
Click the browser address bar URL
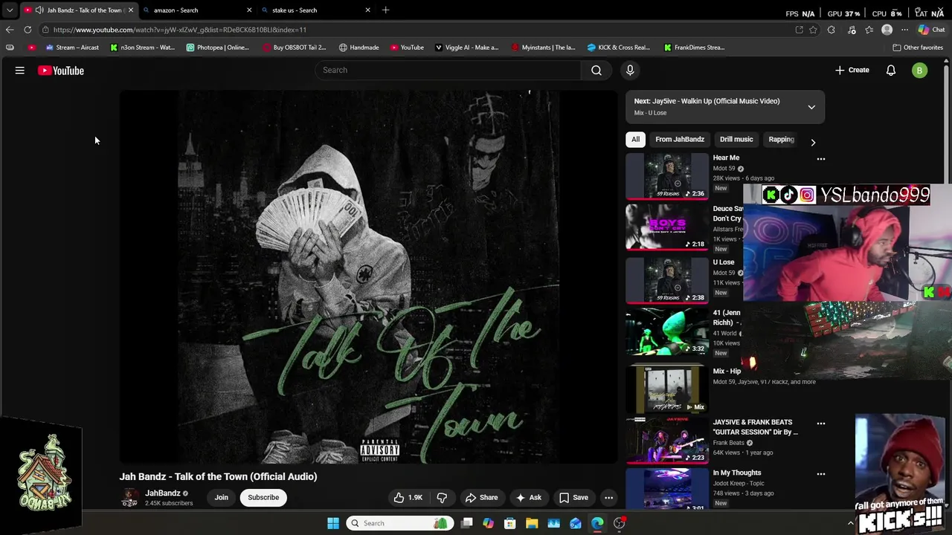[180, 30]
